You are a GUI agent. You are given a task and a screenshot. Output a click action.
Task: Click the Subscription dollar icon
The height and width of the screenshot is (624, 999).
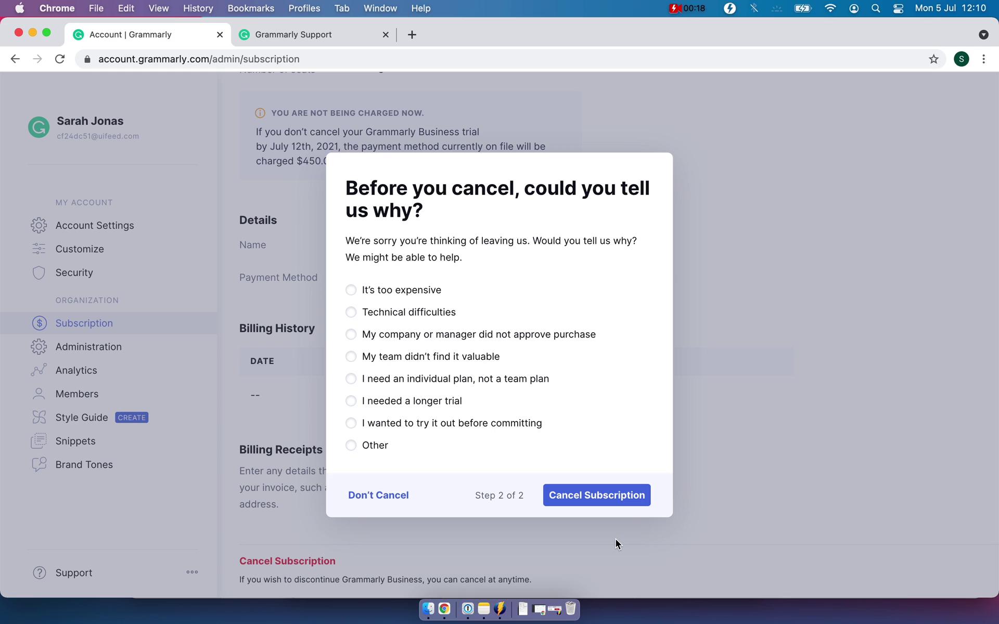[39, 323]
